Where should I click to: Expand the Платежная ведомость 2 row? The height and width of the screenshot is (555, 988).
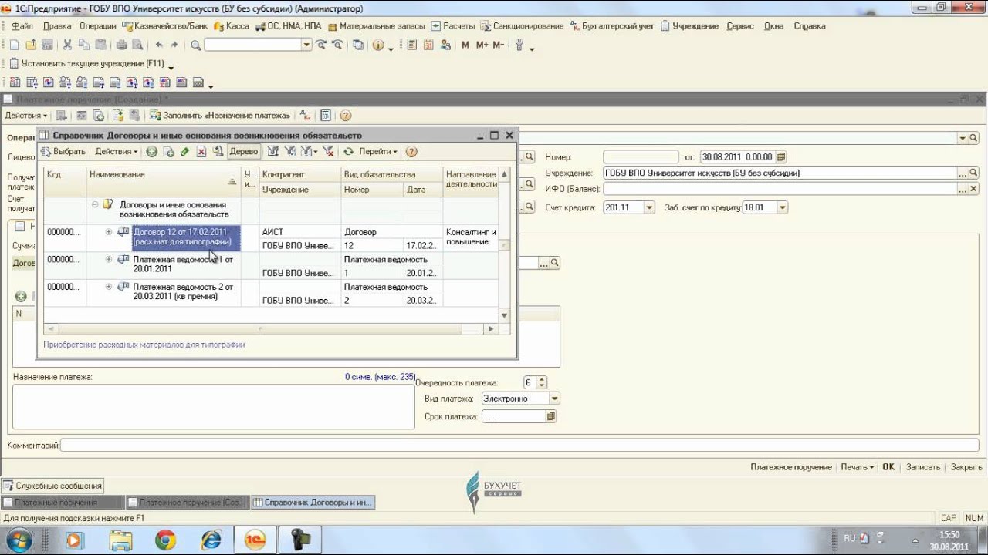(x=109, y=287)
